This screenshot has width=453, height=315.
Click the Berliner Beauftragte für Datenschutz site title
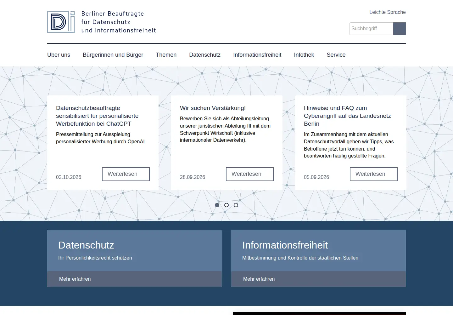point(119,22)
